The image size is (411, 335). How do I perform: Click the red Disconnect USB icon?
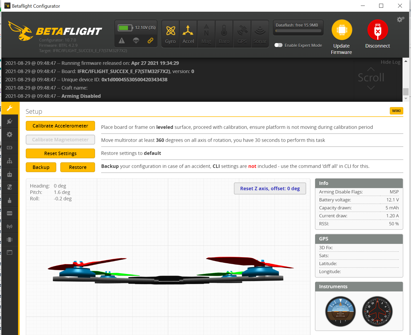[x=378, y=30]
